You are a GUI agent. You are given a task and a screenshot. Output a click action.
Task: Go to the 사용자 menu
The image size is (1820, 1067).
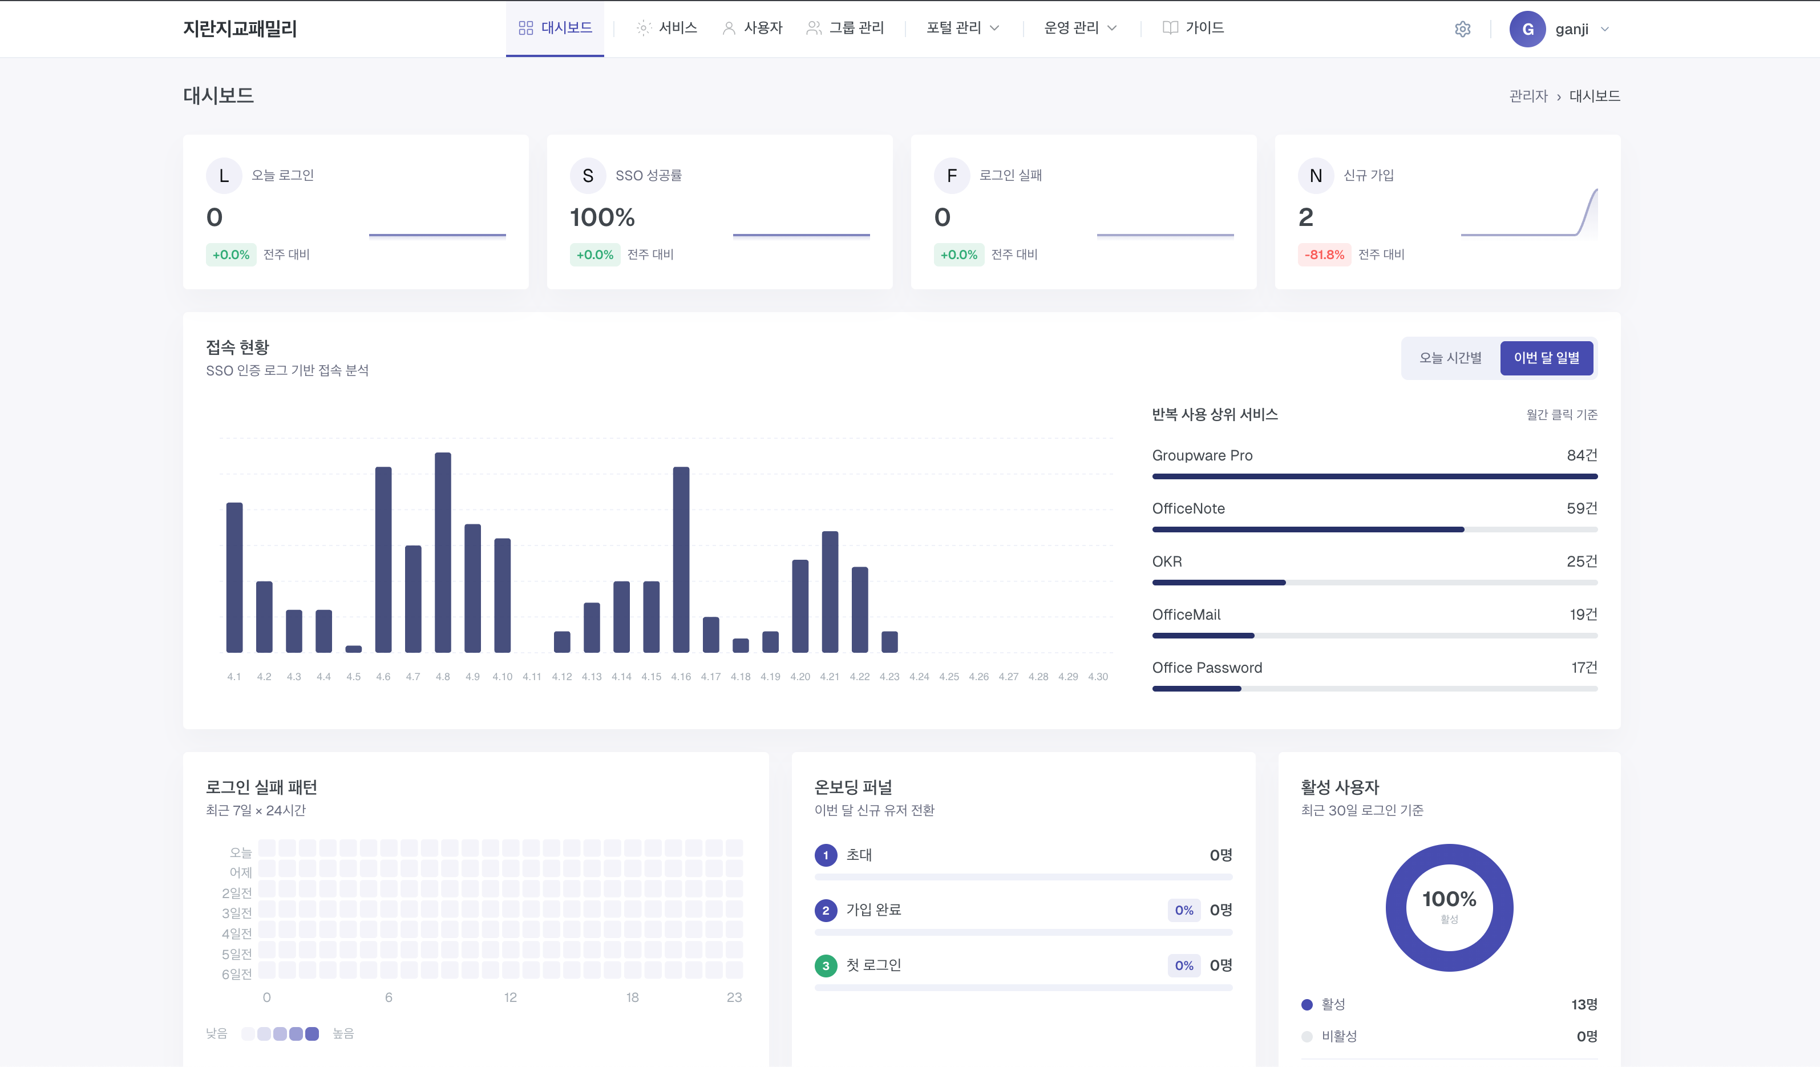point(752,27)
